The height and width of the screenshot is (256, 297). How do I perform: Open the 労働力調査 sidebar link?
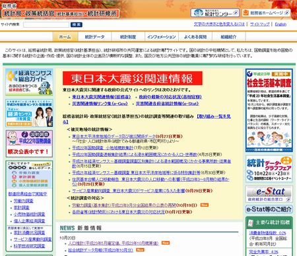point(23,201)
